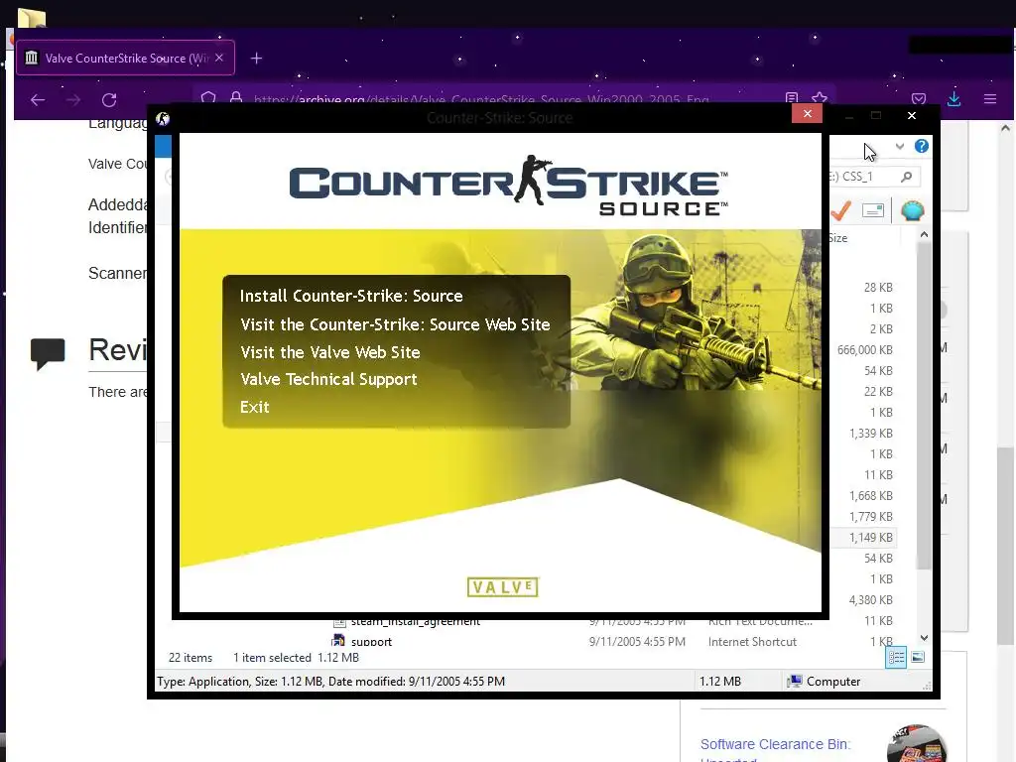Screen dimensions: 1016x762
Task: Open the Software Clearance Bin link
Action: click(x=776, y=744)
